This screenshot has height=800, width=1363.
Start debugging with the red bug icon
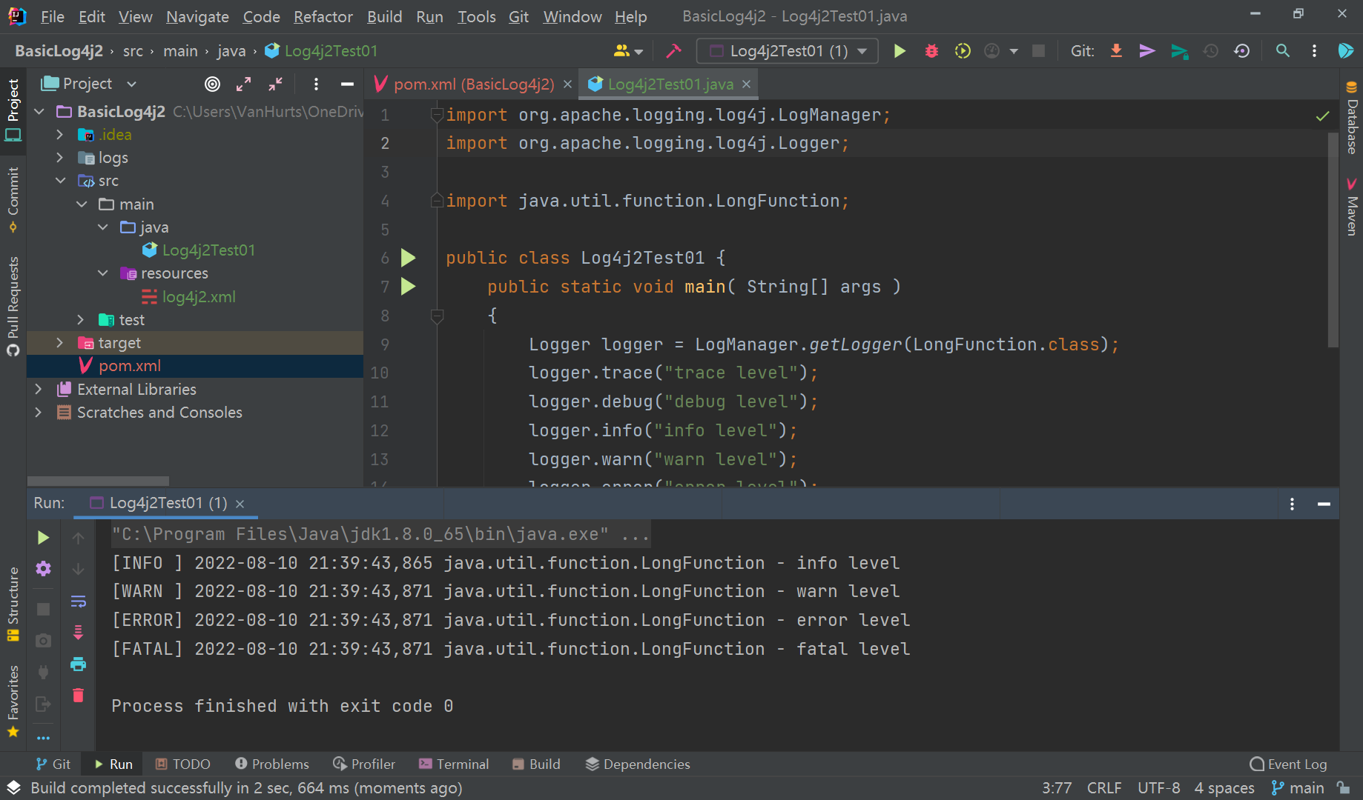(x=931, y=51)
